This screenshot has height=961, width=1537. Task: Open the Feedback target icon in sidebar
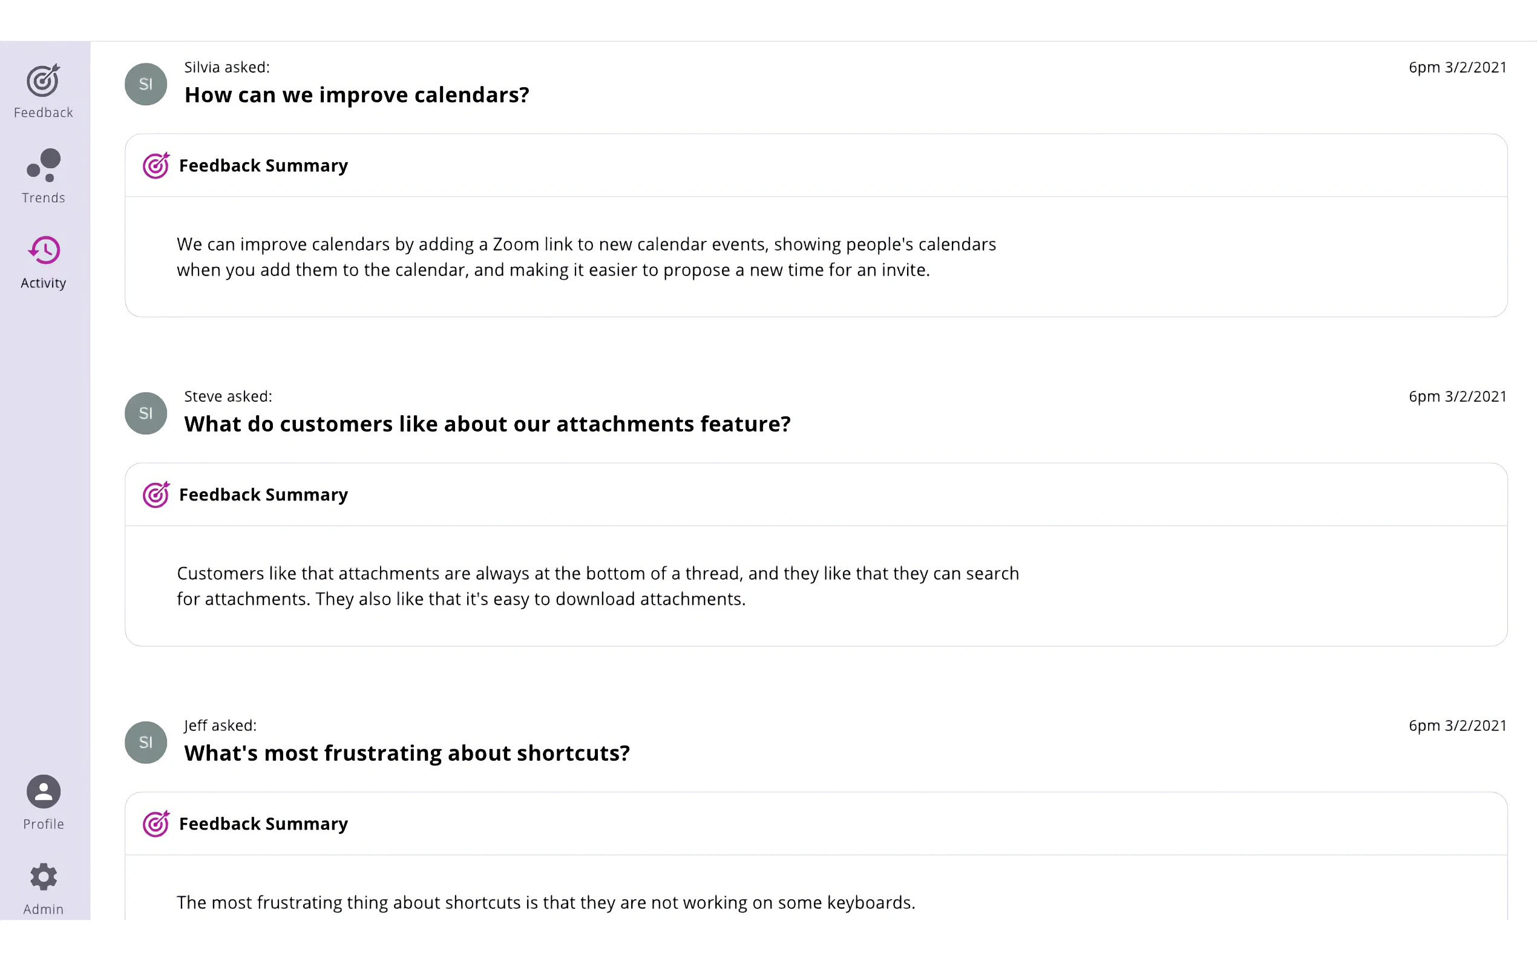(x=43, y=80)
